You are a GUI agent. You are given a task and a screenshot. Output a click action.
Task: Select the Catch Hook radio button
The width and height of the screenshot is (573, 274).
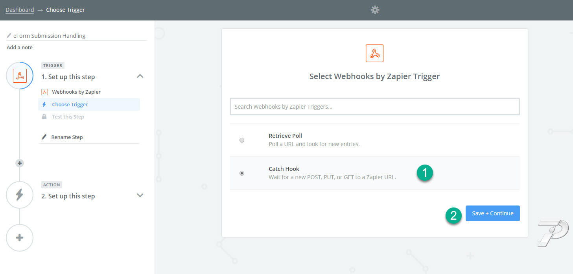(x=242, y=173)
